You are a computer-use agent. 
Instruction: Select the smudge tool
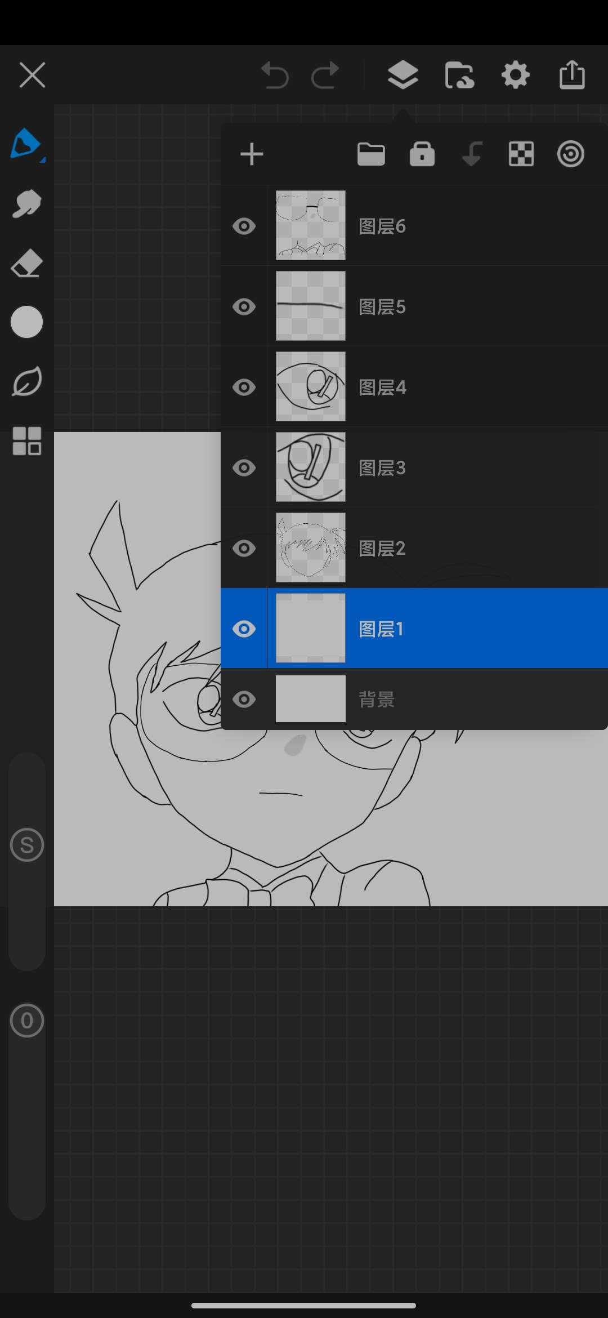(26, 203)
